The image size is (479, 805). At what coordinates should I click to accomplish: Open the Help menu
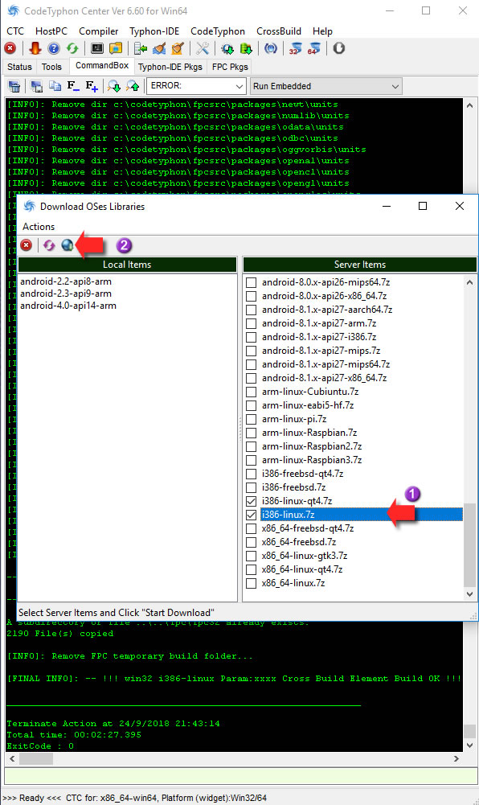322,31
